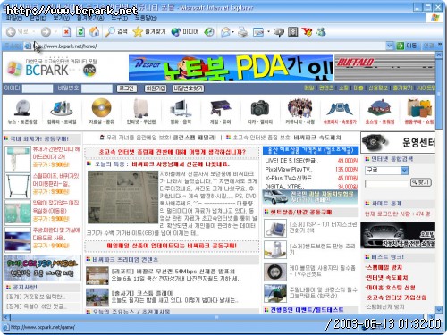Refresh the page with green arrows icon
447x335 pixels.
tap(80, 31)
